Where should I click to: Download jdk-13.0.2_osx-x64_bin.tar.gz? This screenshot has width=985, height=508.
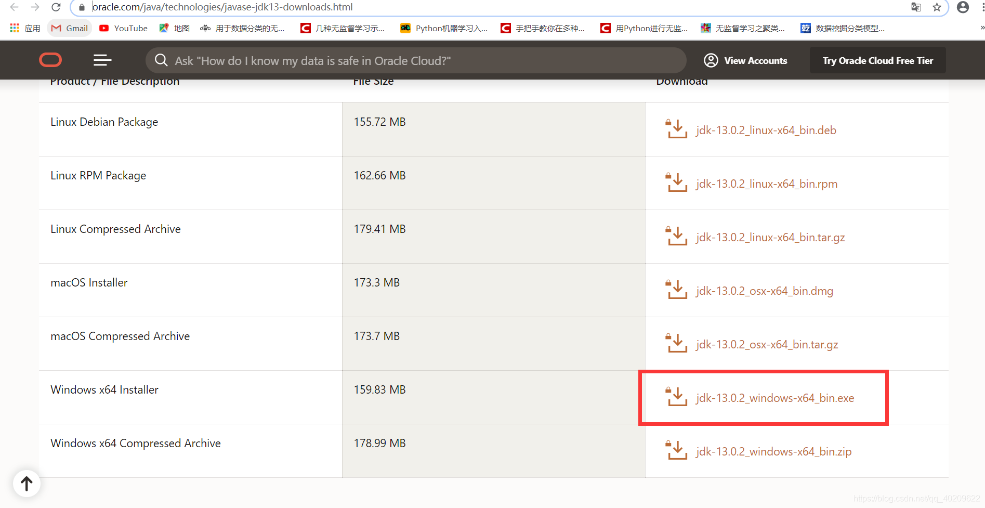click(767, 344)
